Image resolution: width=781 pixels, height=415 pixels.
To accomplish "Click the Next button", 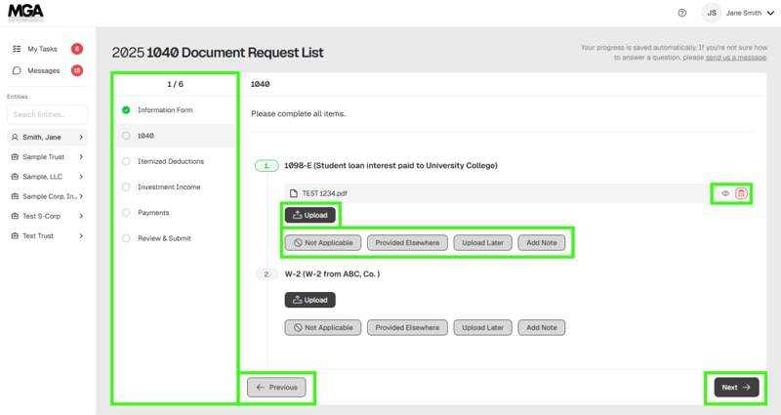I will [x=737, y=387].
